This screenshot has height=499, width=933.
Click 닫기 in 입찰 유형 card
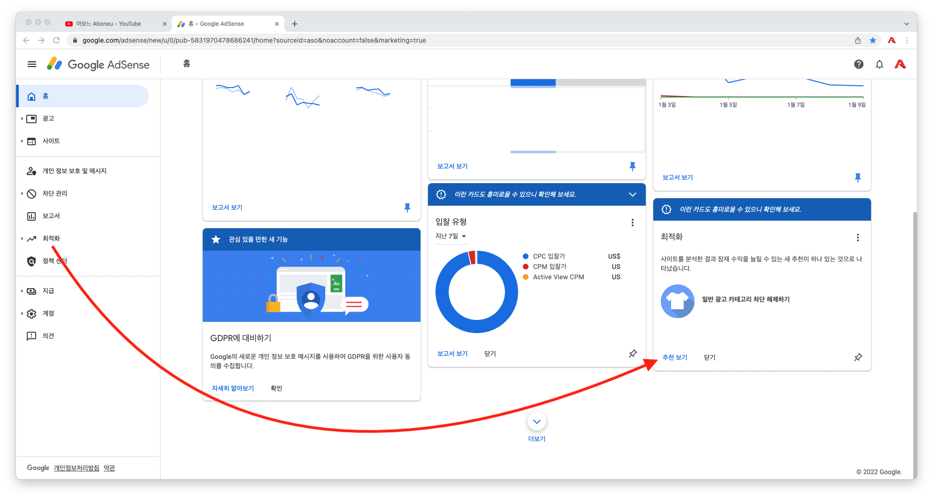pos(490,354)
